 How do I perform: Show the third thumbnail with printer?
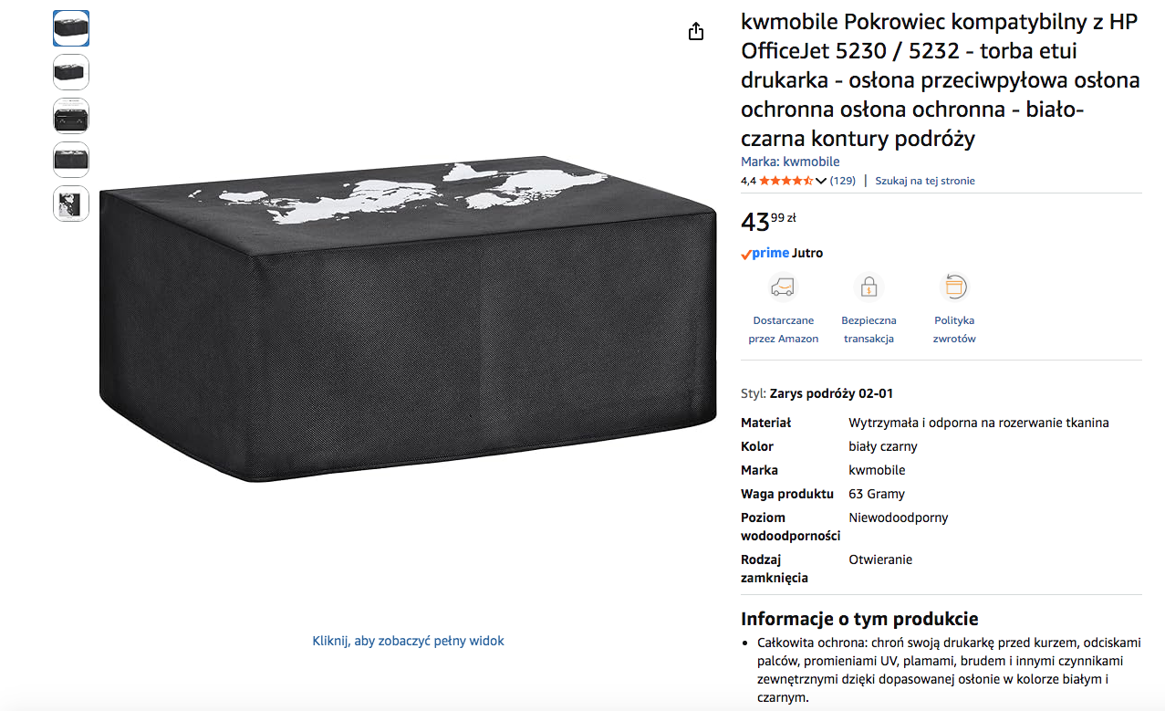(71, 116)
